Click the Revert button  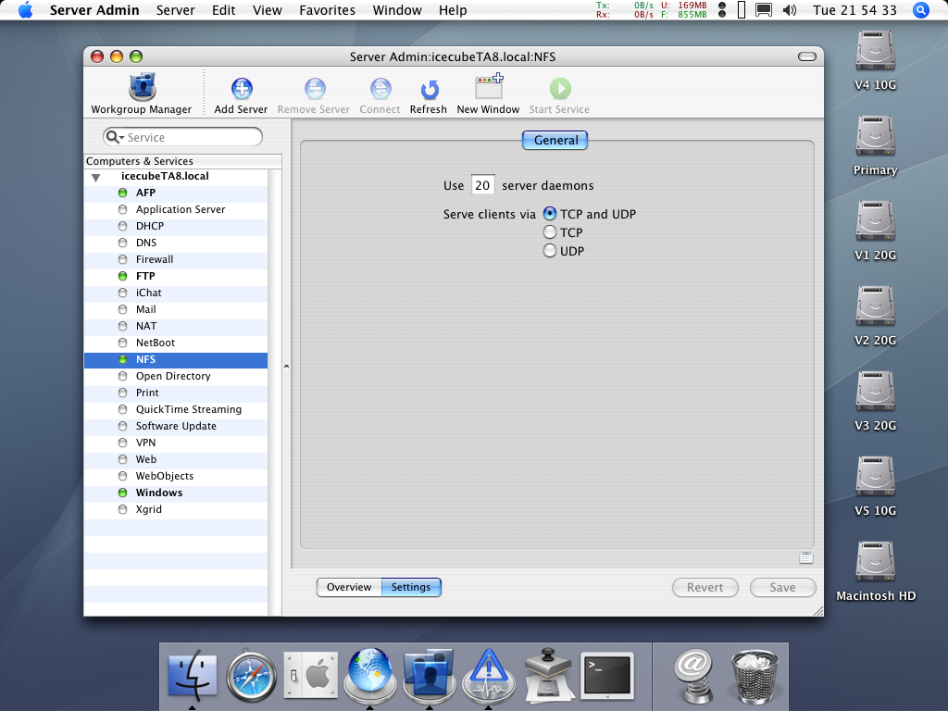point(705,587)
